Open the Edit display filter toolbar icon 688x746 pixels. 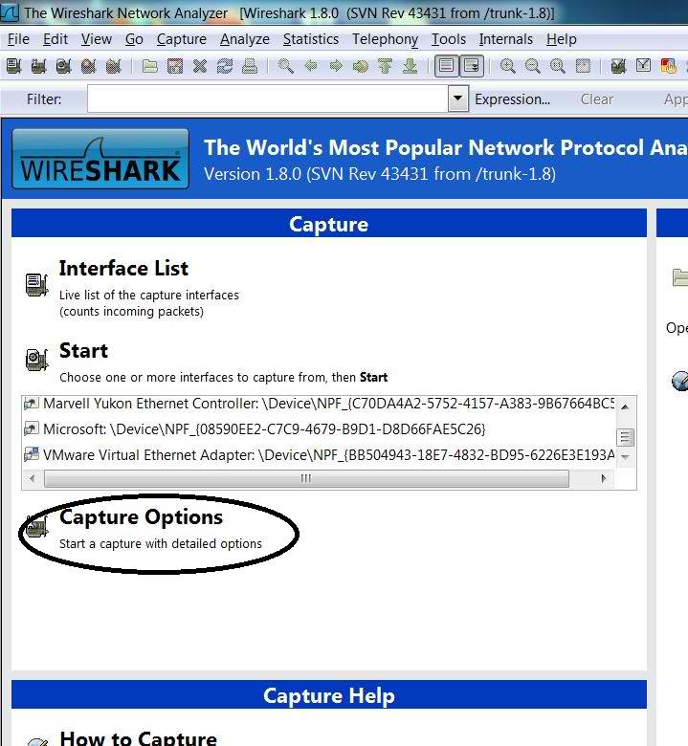pyautogui.click(x=643, y=66)
